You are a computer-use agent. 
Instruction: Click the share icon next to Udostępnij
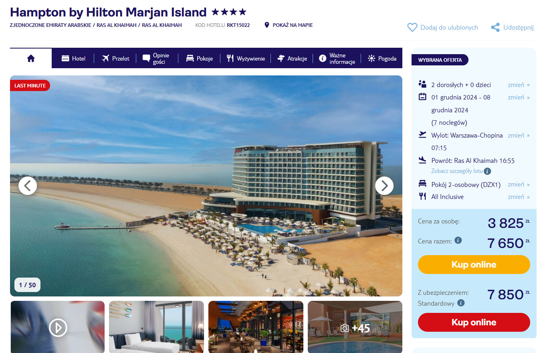click(495, 27)
